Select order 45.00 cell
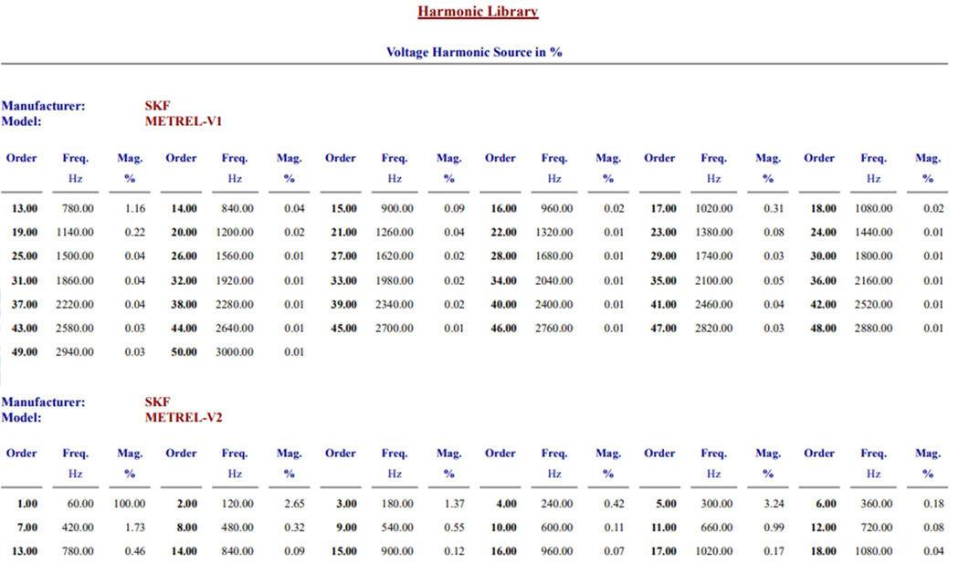The image size is (959, 564). 343,329
